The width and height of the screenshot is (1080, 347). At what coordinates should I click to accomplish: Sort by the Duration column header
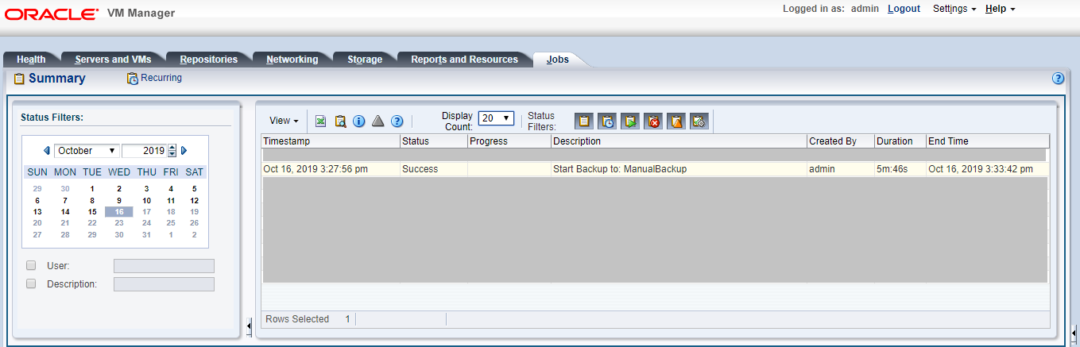pyautogui.click(x=900, y=141)
